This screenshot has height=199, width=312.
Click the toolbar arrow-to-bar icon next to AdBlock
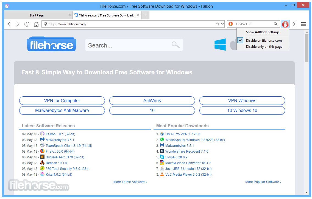294,24
